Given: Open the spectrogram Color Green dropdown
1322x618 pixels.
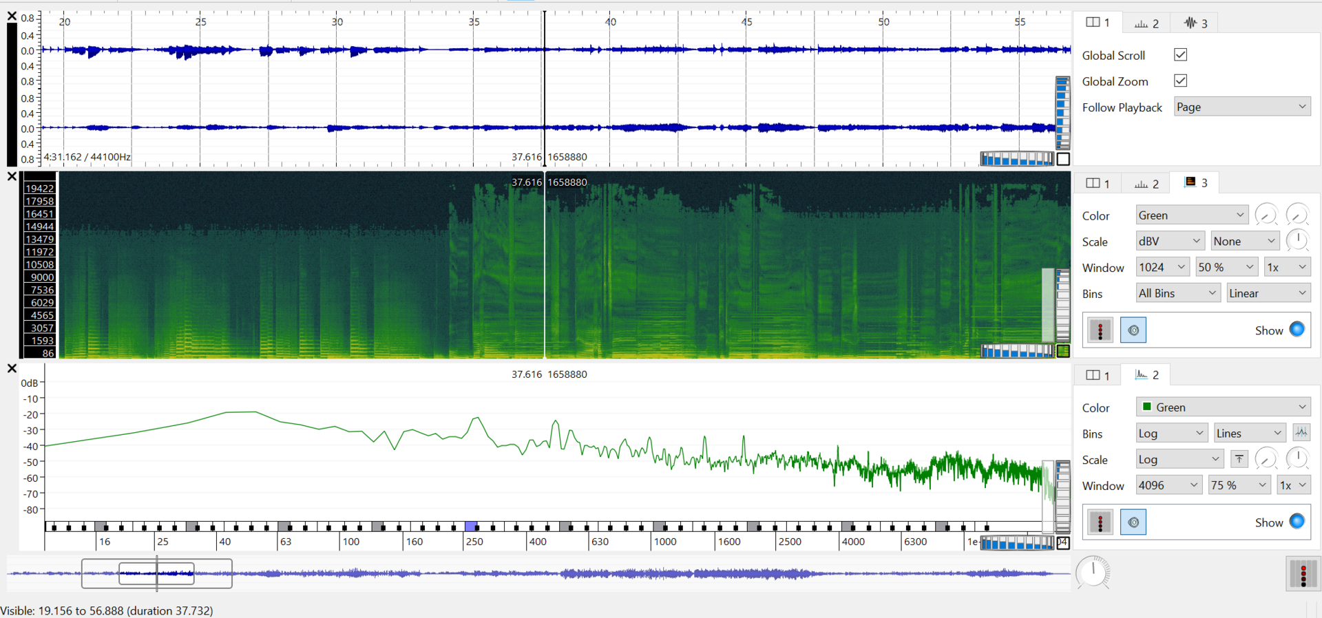Looking at the screenshot, I should [x=1192, y=215].
